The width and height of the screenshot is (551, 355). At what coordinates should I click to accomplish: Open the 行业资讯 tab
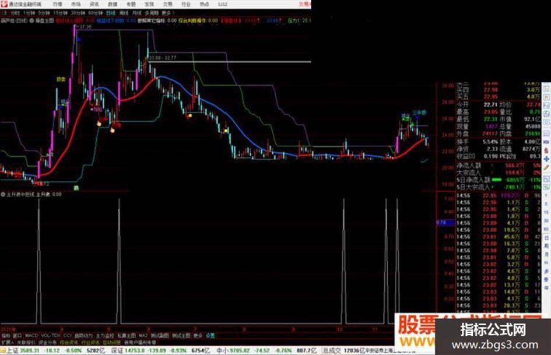point(90,342)
